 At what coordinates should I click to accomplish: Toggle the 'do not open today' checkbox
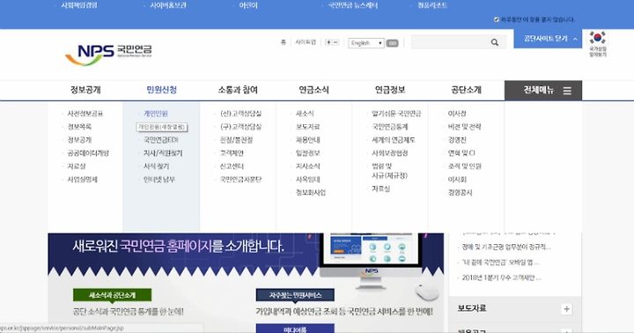click(x=497, y=19)
